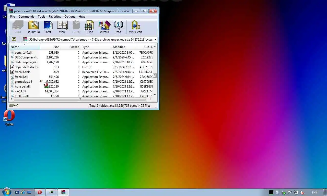Click the horizontal scroll right arrow
The image size is (327, 196).
[150, 99]
